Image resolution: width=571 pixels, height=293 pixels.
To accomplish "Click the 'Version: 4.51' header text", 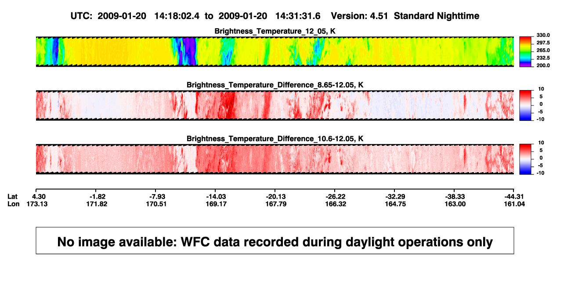I will pos(360,16).
